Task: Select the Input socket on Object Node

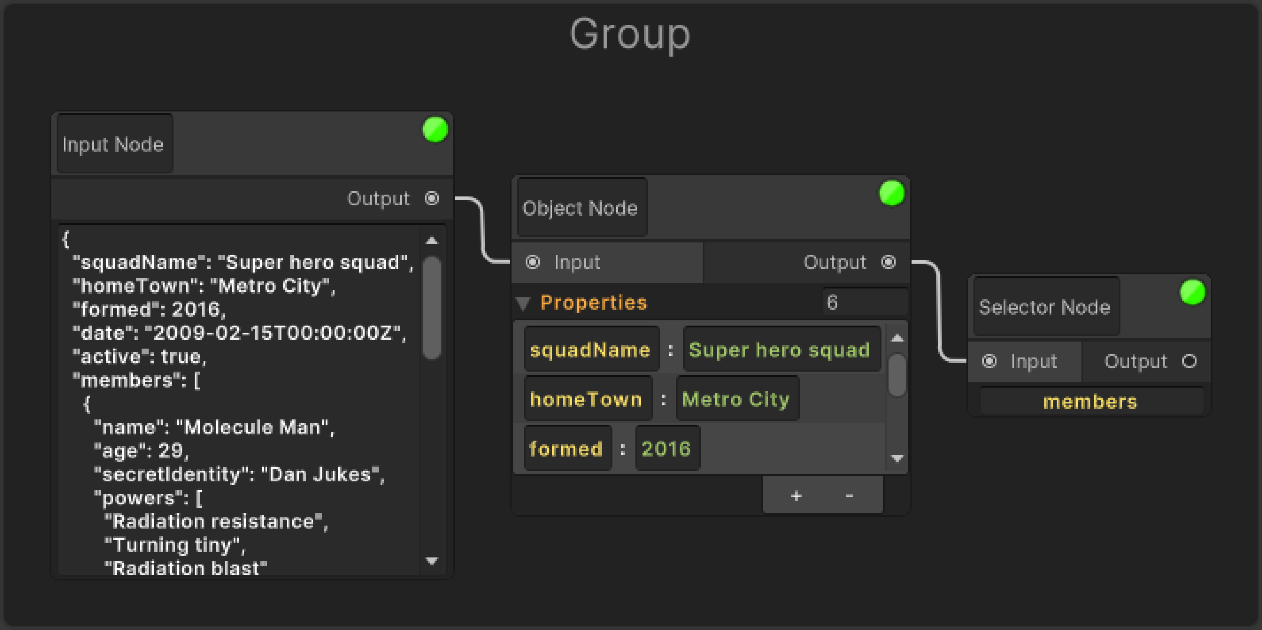Action: coord(532,263)
